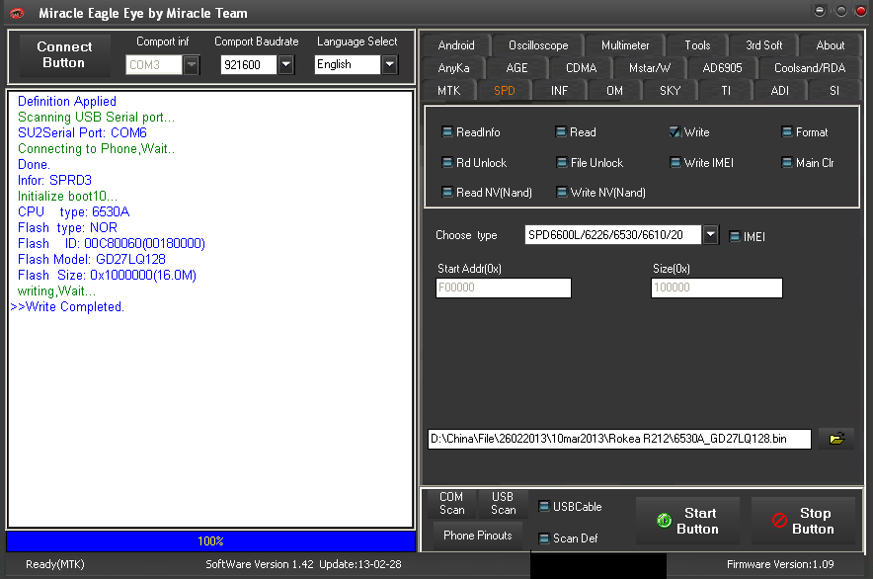Switch to the AD6905 tab

722,68
